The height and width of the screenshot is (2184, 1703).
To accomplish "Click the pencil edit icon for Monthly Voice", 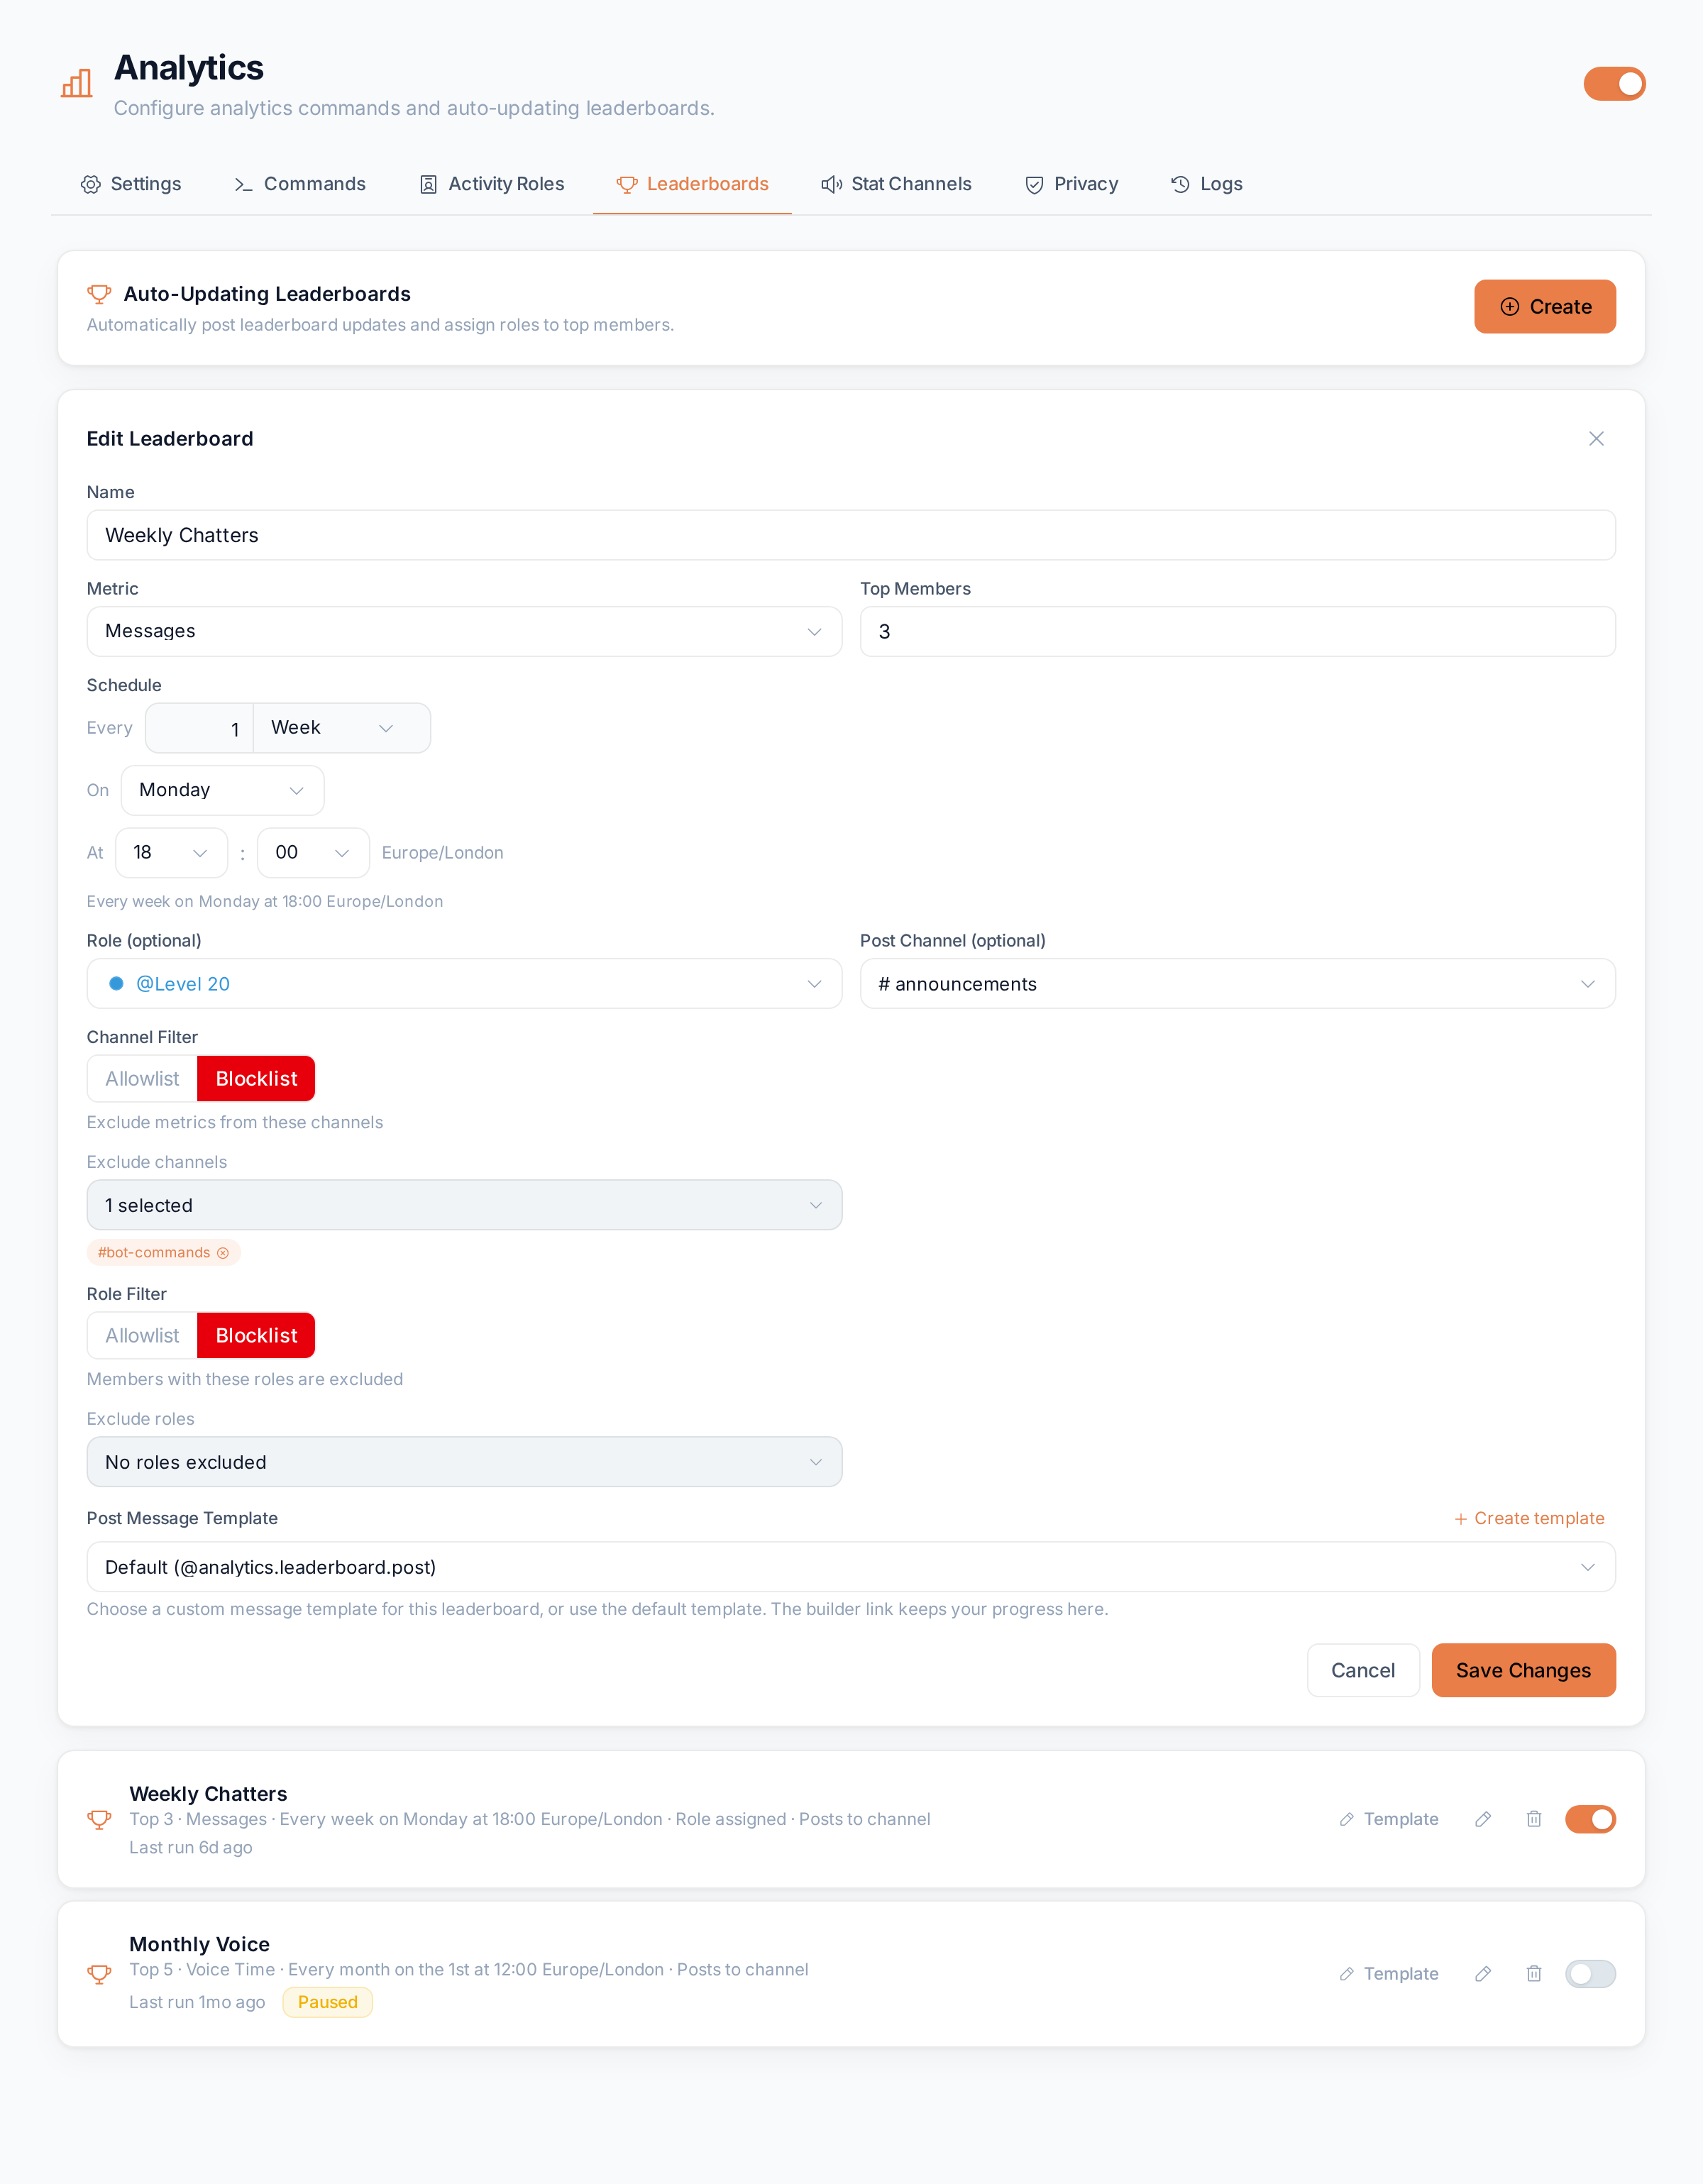I will click(x=1483, y=1974).
